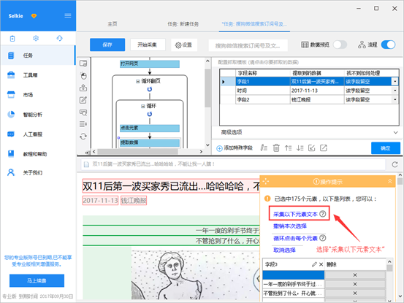404x303 pixels.
Task: Switch to the 任务: 新建任务 tab
Action: tap(183, 24)
